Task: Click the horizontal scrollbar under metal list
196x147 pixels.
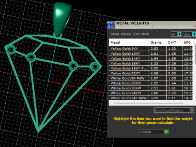Action: (149, 103)
